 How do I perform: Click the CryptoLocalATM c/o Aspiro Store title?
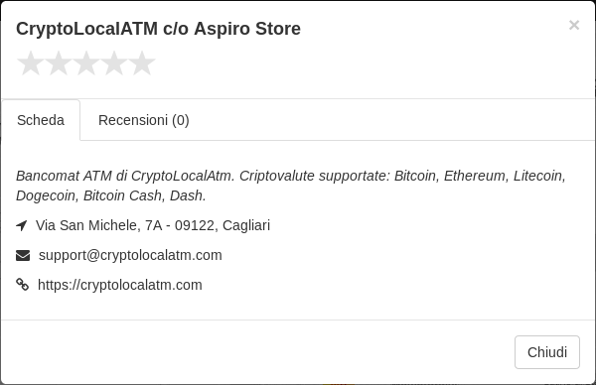(x=158, y=29)
